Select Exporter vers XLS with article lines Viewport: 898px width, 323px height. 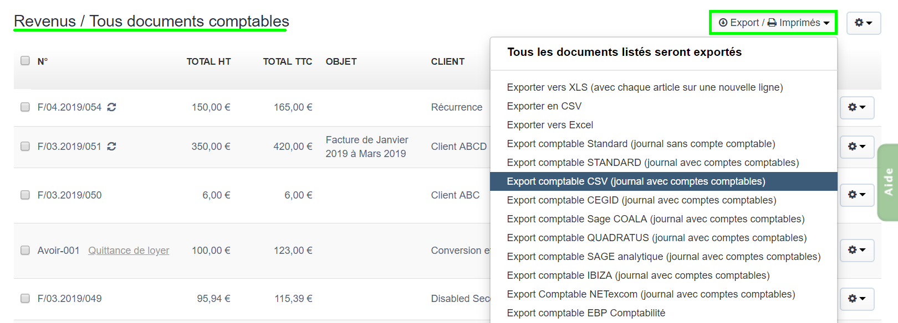(664, 87)
